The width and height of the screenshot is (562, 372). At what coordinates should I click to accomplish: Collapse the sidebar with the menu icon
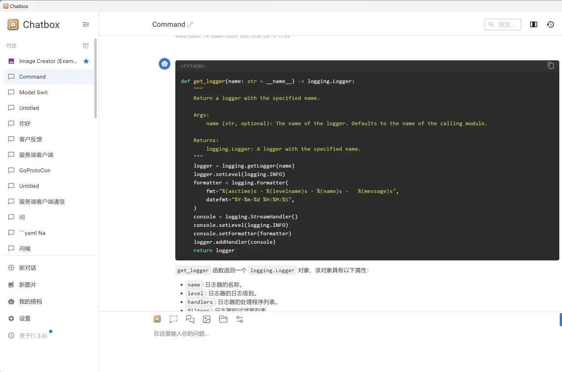tap(86, 25)
